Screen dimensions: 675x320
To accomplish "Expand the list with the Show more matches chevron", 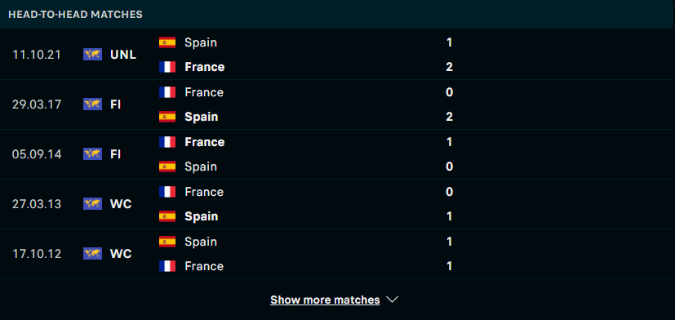I will coord(392,300).
